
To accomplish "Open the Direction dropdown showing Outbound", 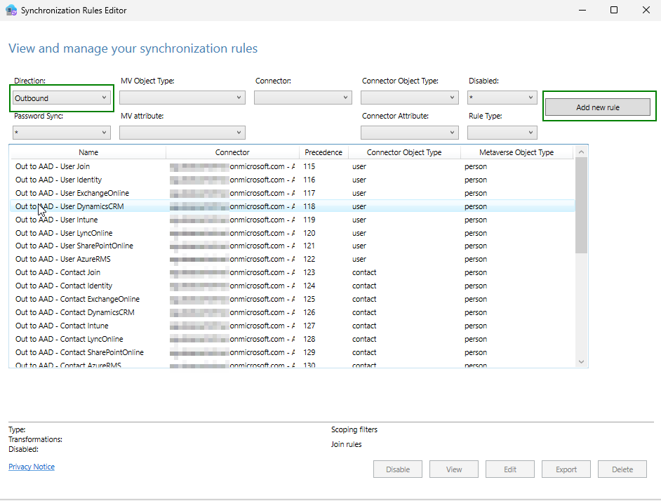I will point(62,98).
